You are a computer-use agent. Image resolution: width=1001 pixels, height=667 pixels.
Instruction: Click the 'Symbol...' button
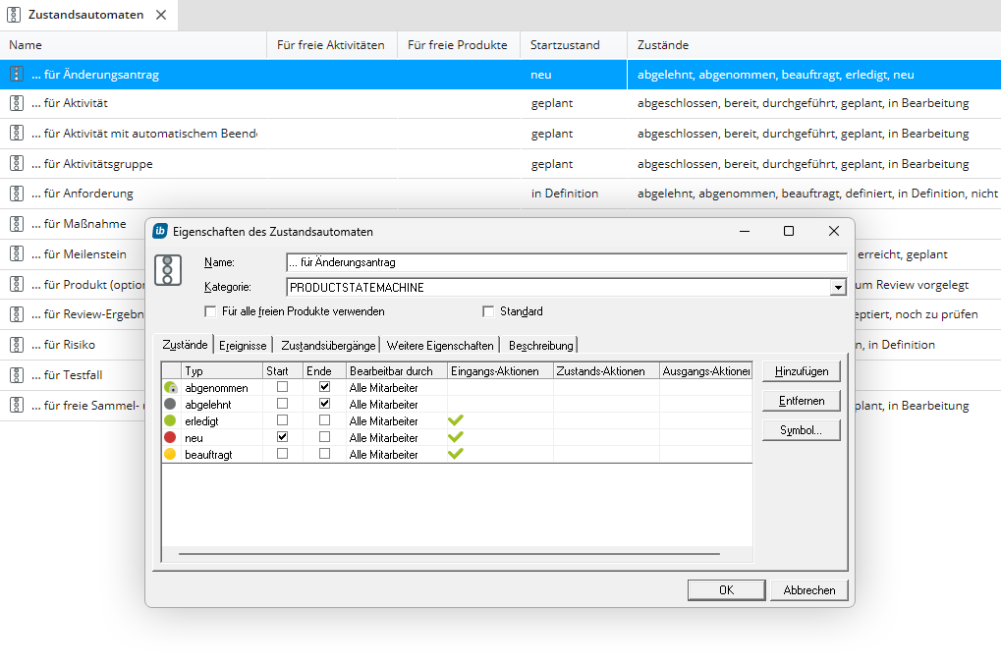pos(801,430)
